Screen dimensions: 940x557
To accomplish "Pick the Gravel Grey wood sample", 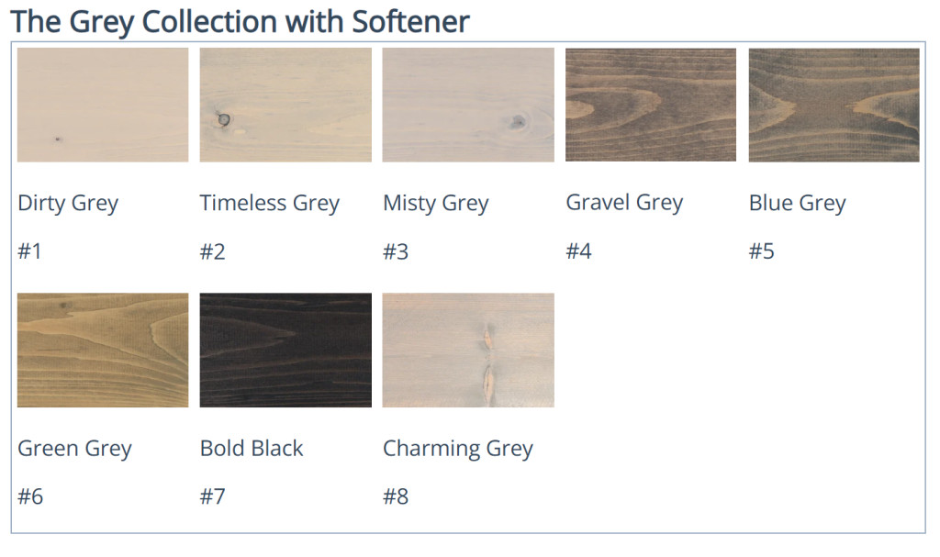I will coord(651,105).
